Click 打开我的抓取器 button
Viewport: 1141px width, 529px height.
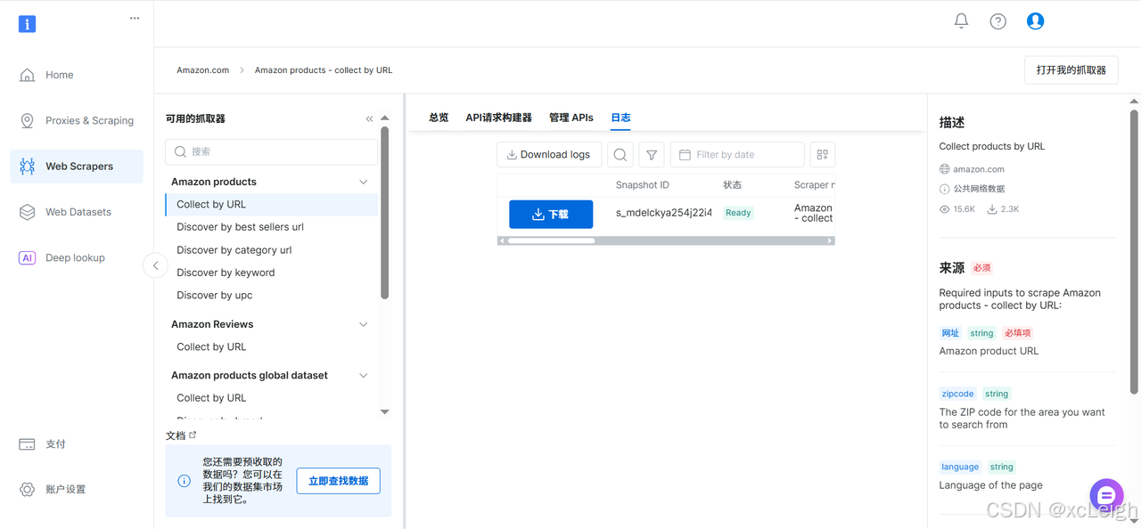[x=1071, y=70]
